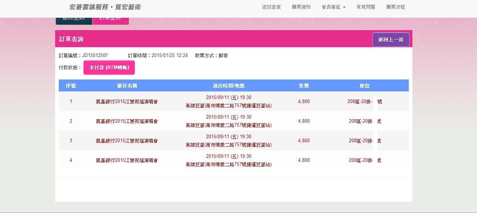
Task: Click the concert name in row 2
Action: pos(127,121)
